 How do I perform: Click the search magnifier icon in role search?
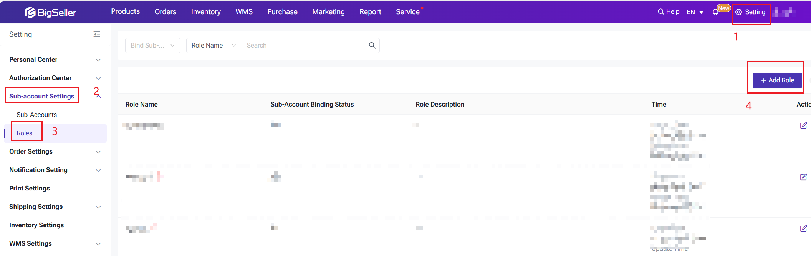[372, 45]
